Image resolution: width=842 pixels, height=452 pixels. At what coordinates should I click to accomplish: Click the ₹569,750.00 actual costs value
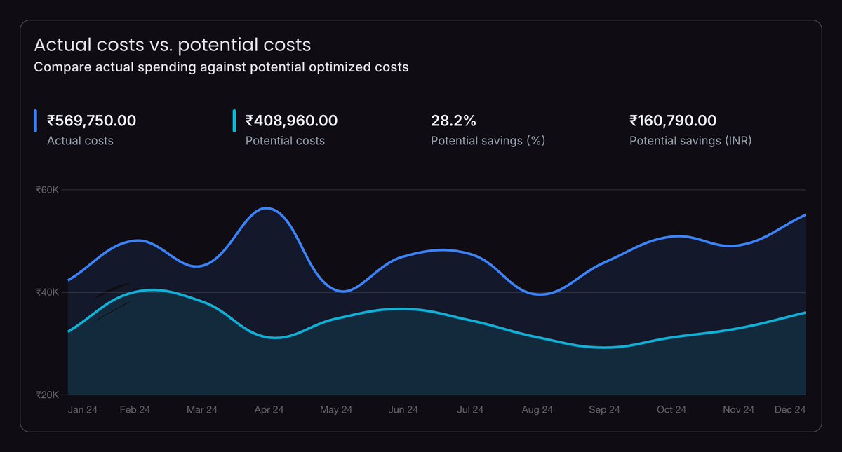[x=91, y=121]
